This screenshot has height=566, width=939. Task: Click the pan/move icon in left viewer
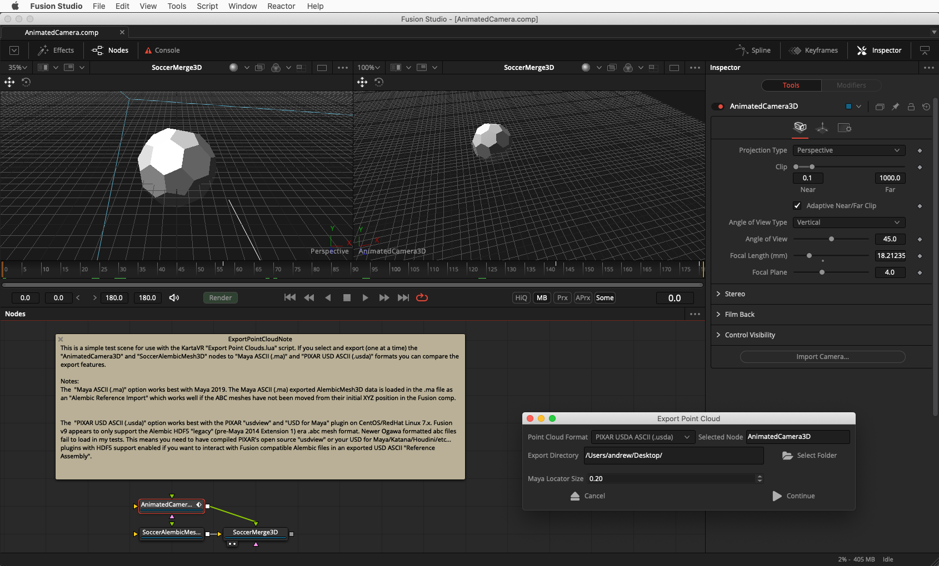coord(9,82)
